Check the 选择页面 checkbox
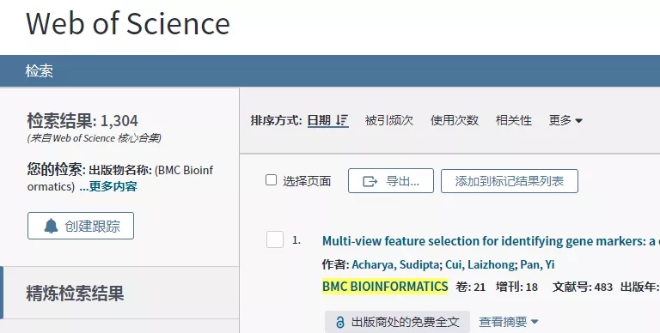 [271, 180]
